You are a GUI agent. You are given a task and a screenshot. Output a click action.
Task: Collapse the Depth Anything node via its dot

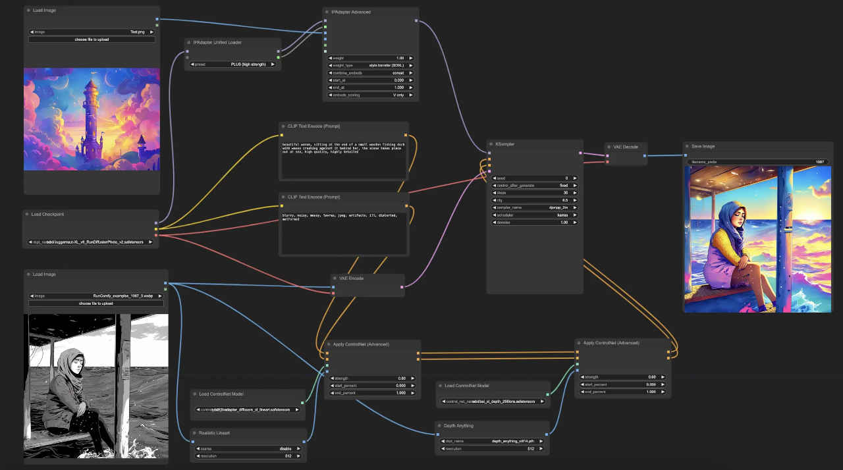point(439,426)
